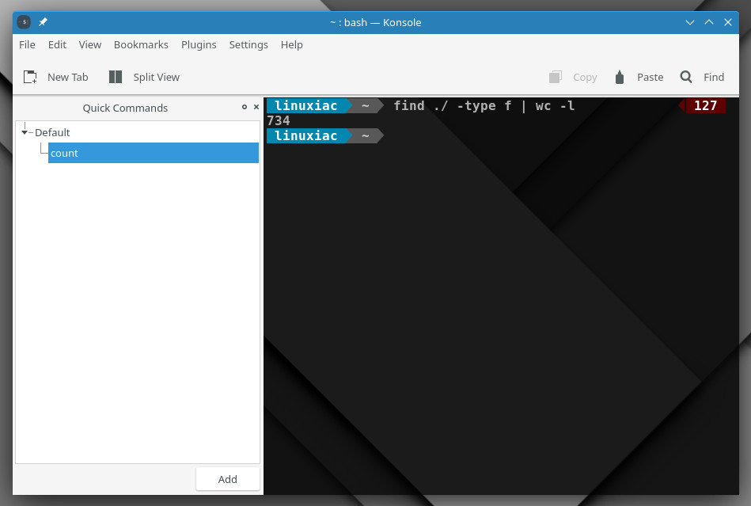Image resolution: width=751 pixels, height=506 pixels.
Task: Toggle the pin on all desktops icon
Action: (43, 22)
